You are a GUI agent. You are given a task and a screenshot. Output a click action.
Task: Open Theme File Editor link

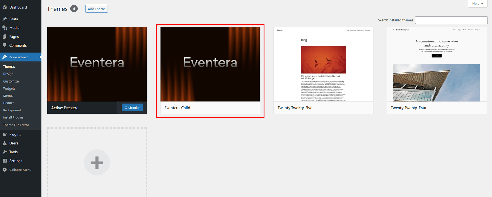[16, 125]
